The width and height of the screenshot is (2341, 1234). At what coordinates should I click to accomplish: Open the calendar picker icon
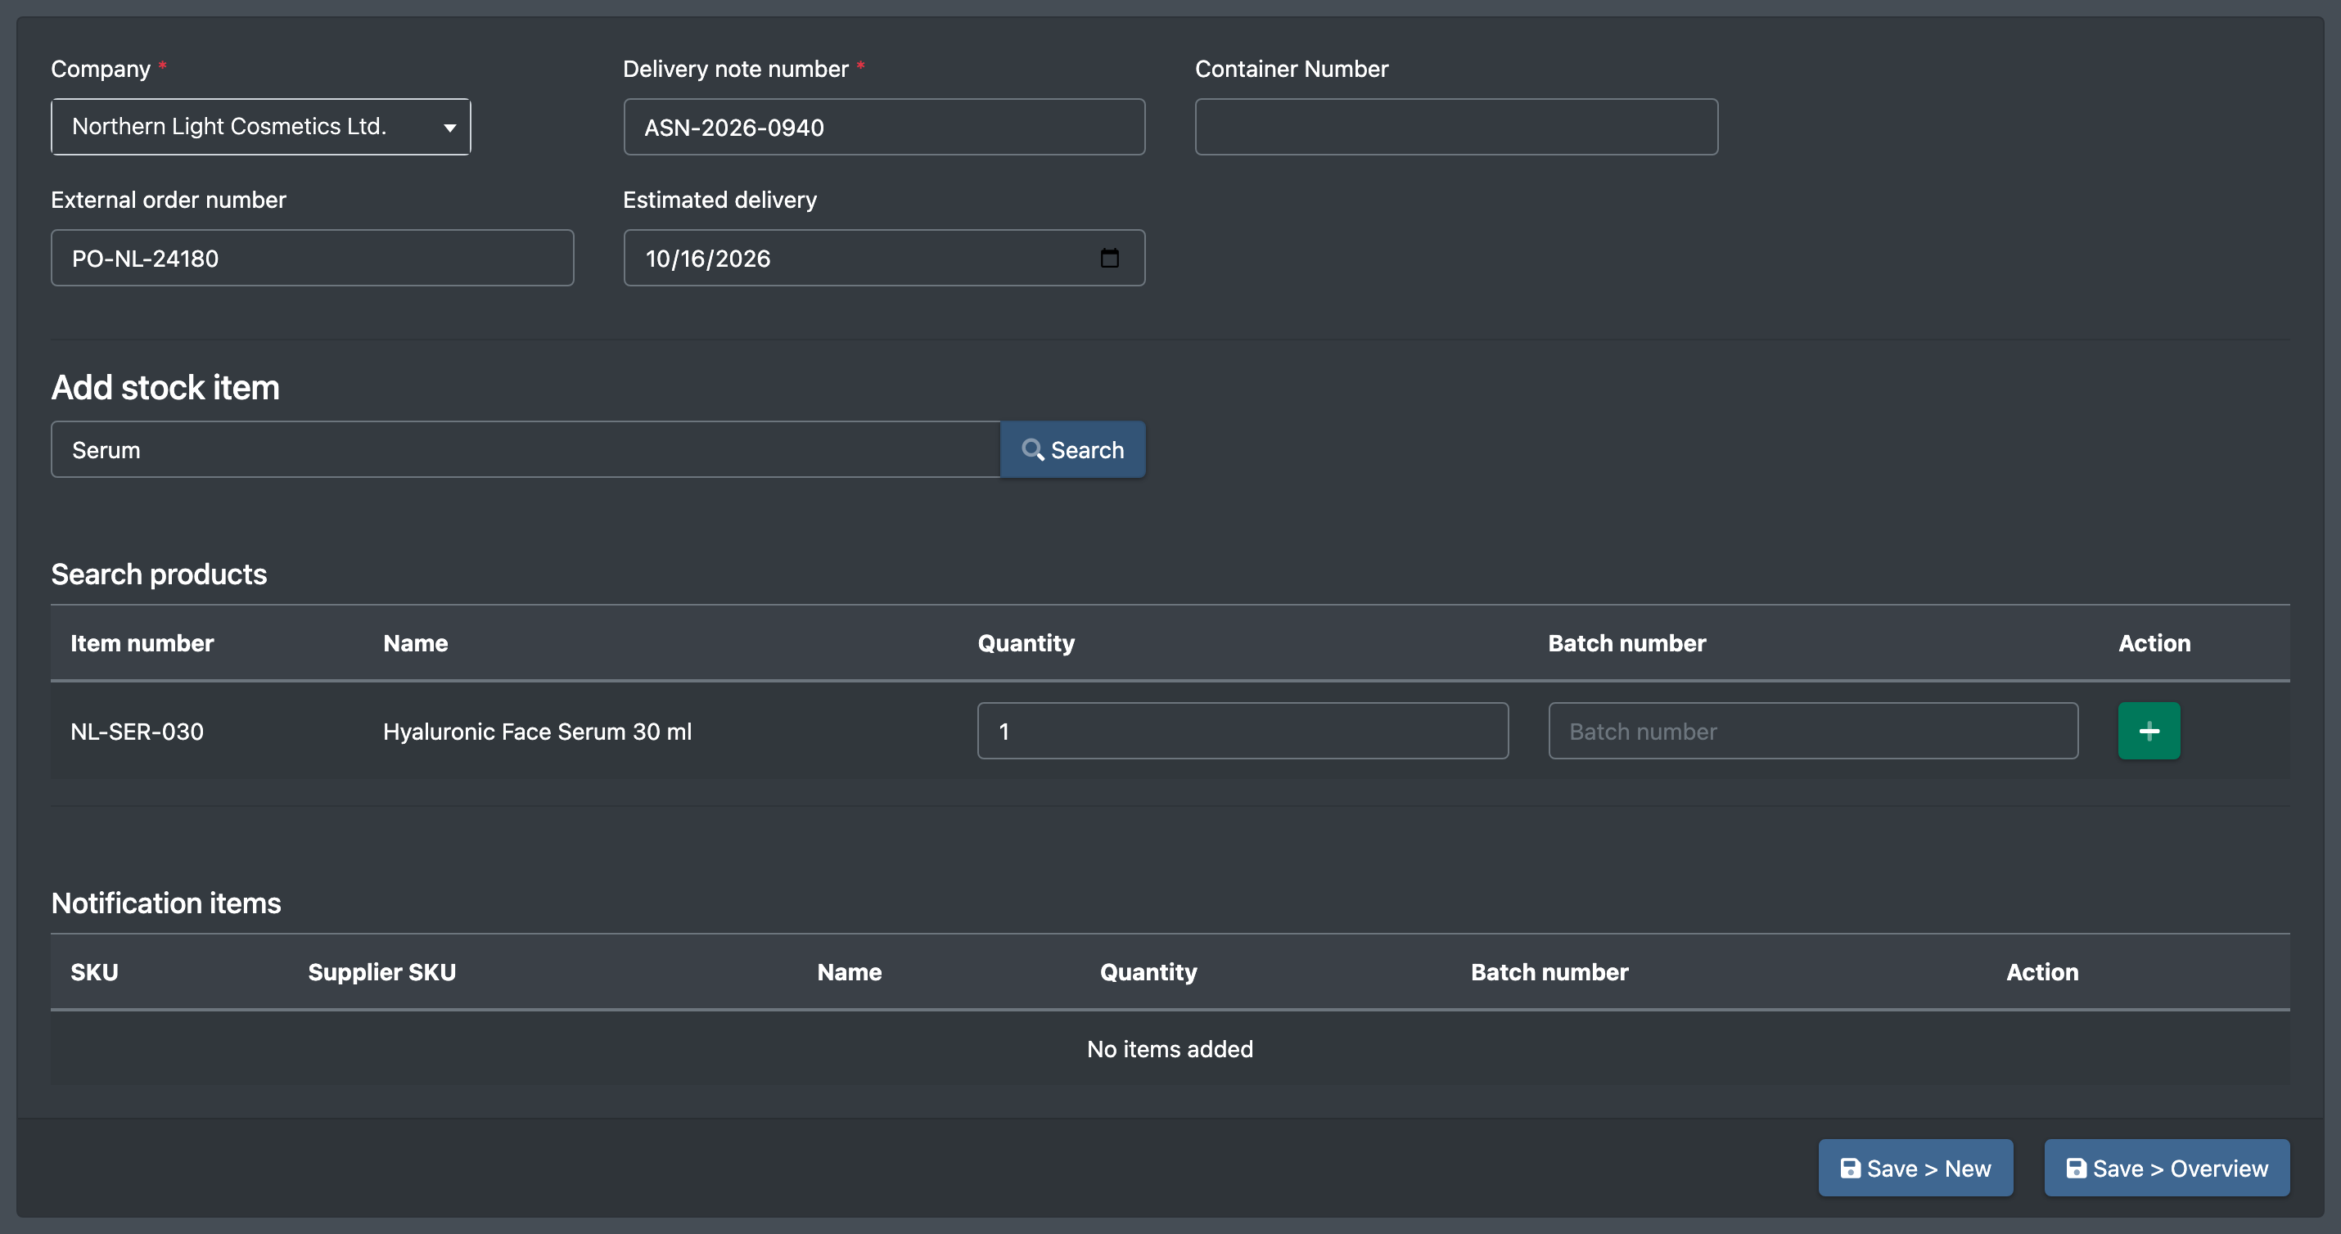[x=1110, y=258]
